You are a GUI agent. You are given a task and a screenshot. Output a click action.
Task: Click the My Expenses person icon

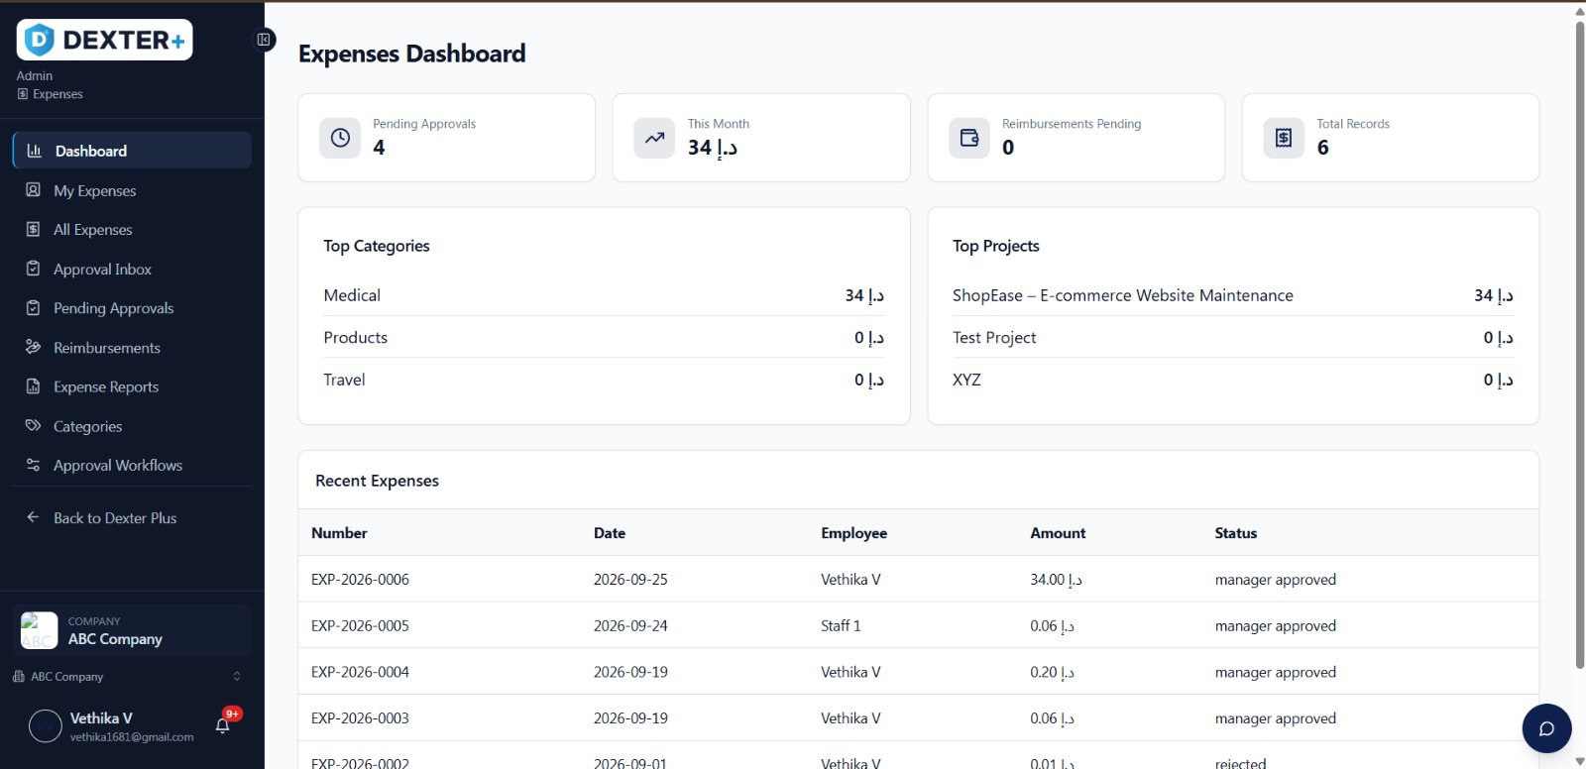coord(33,190)
